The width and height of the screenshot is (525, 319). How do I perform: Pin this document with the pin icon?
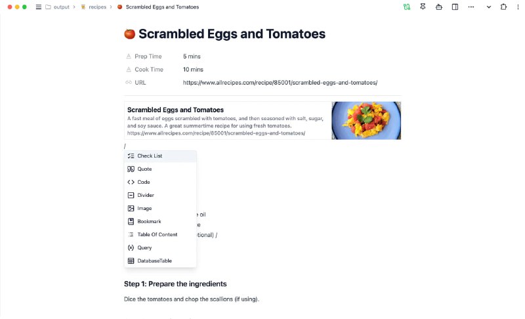(x=423, y=7)
